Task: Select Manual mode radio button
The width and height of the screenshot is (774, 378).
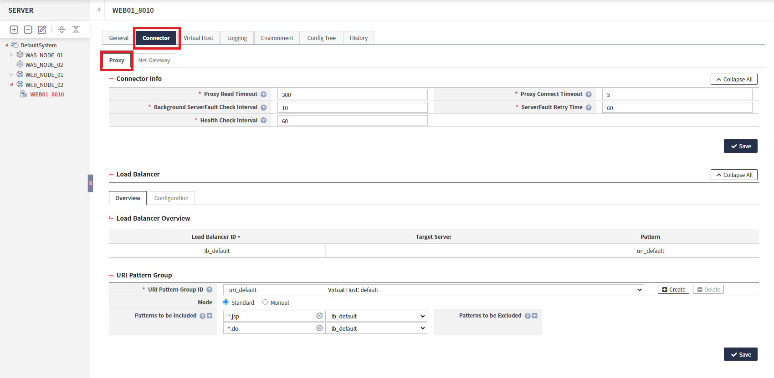Action: pos(265,302)
